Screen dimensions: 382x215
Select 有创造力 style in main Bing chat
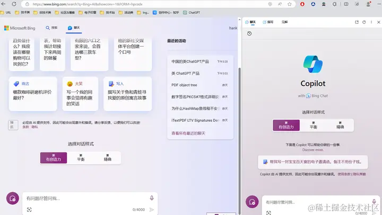point(54,158)
